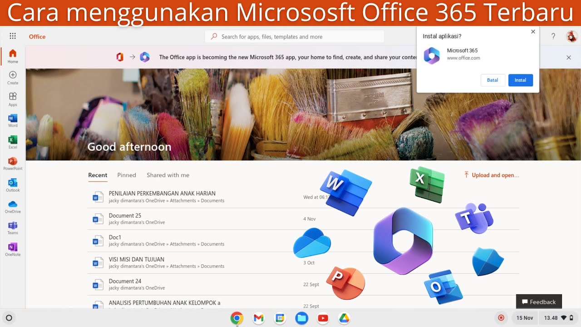The image size is (581, 327).
Task: Open Google Calendar from the shelf
Action: pos(280,318)
